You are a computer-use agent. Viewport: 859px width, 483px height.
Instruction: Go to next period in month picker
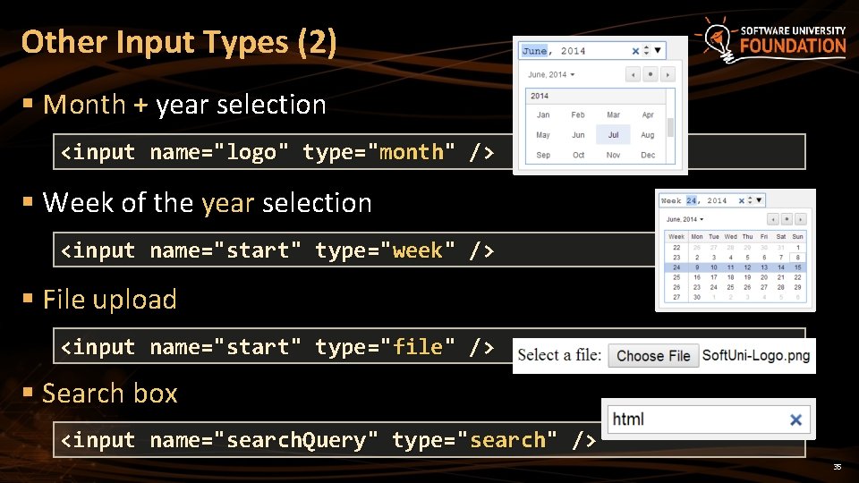point(668,74)
